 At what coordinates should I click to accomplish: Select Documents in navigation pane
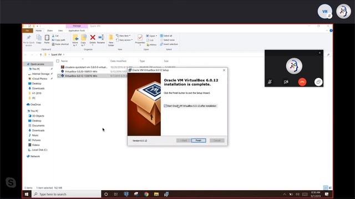[x=38, y=125]
